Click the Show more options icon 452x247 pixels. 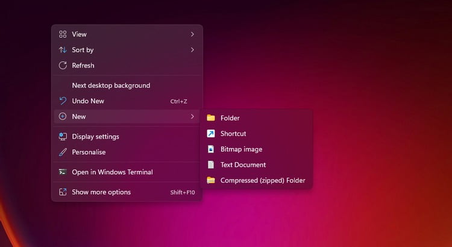(x=63, y=192)
